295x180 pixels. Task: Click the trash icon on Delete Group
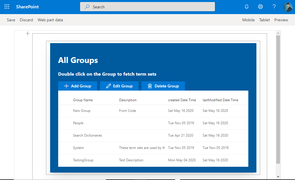pos(150,86)
